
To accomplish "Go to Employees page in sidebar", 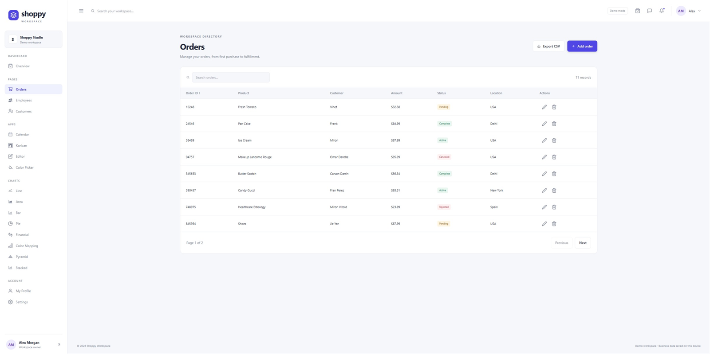I will point(33,100).
